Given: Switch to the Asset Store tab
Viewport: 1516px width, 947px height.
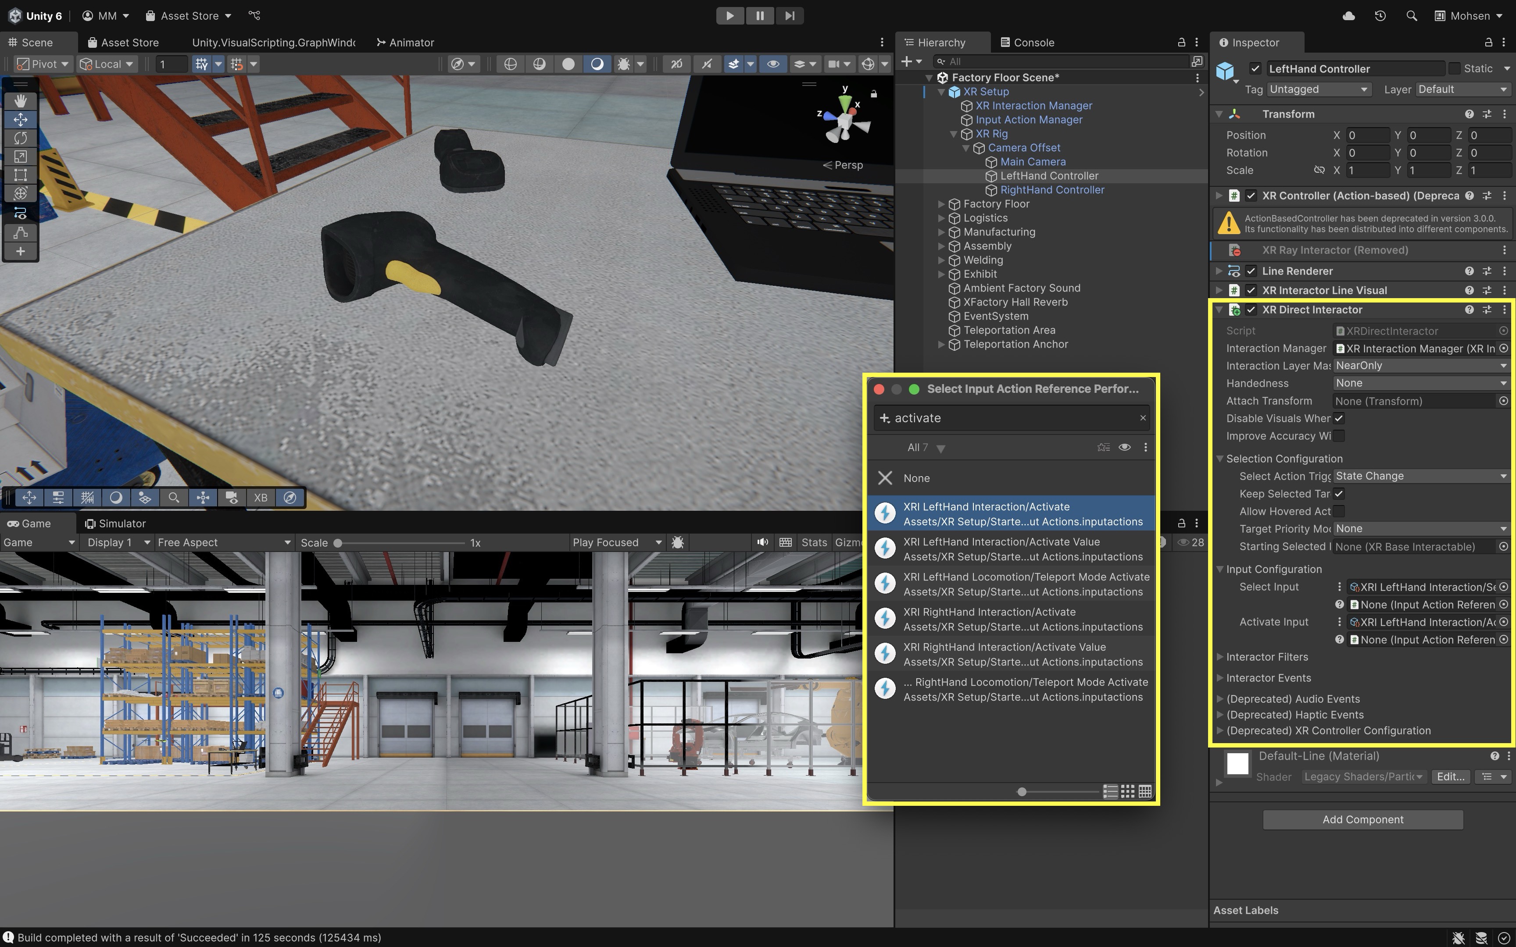Looking at the screenshot, I should [x=123, y=43].
